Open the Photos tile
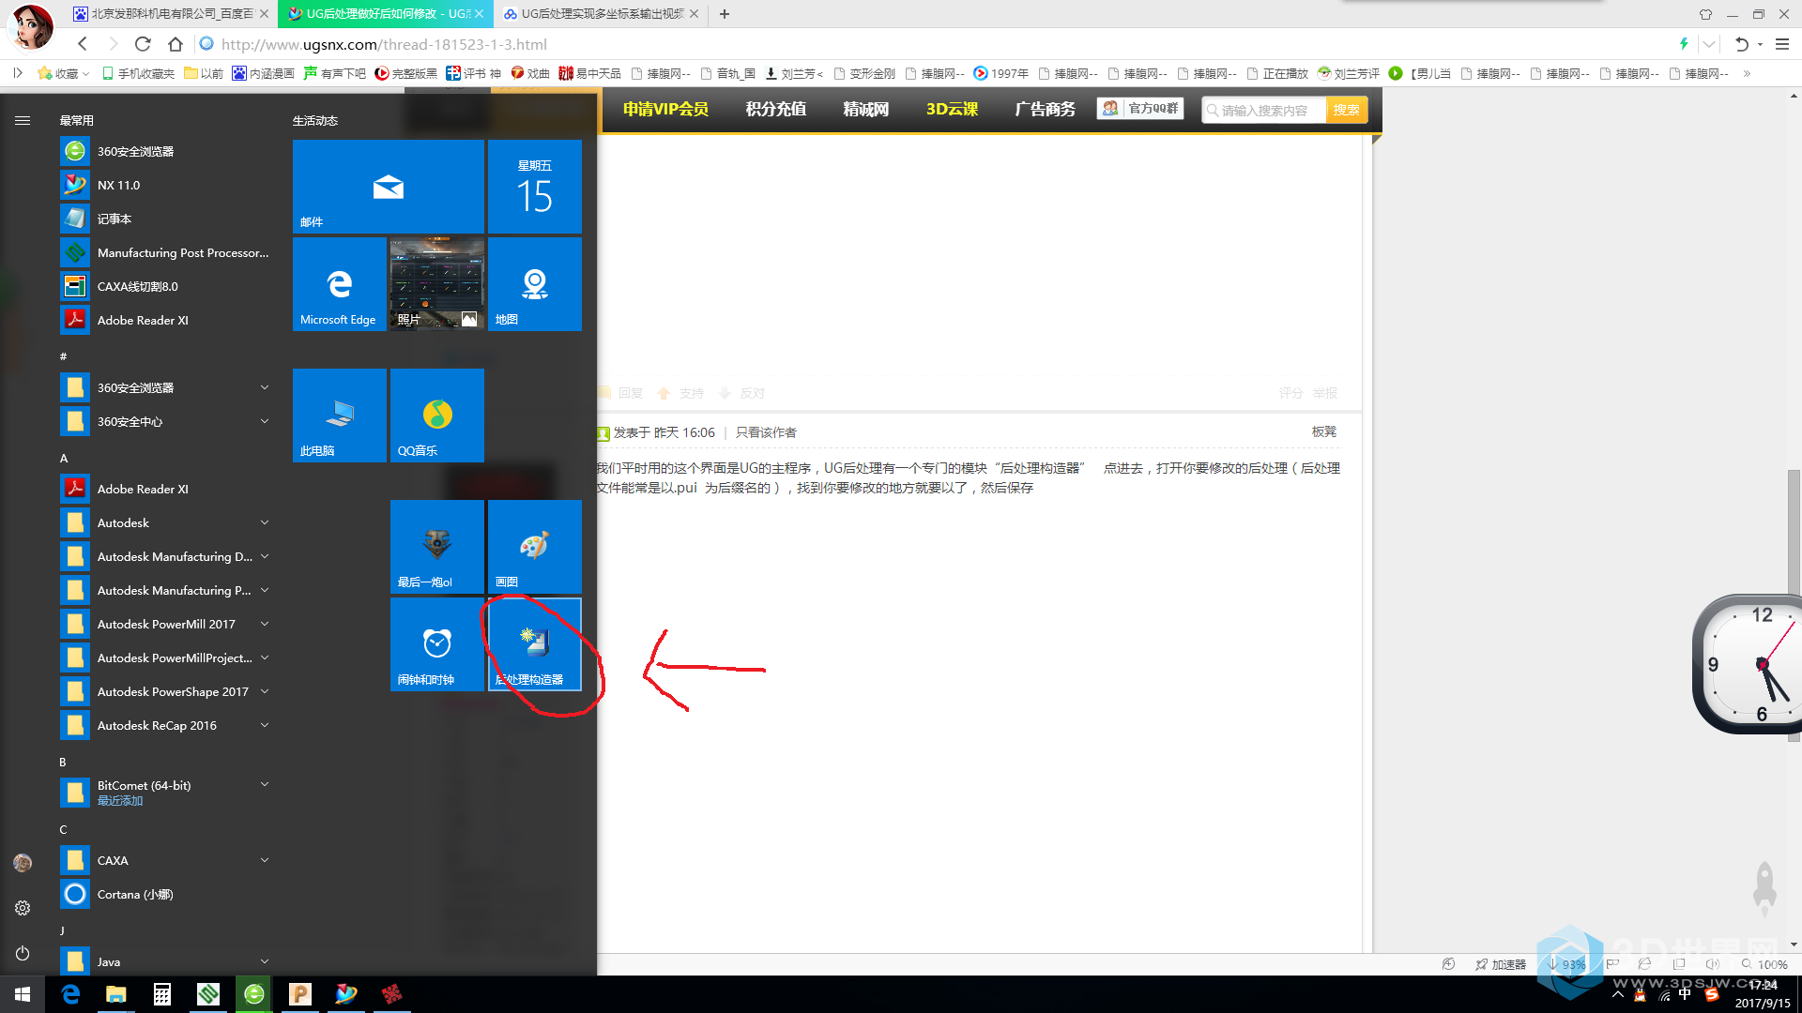 (x=436, y=284)
